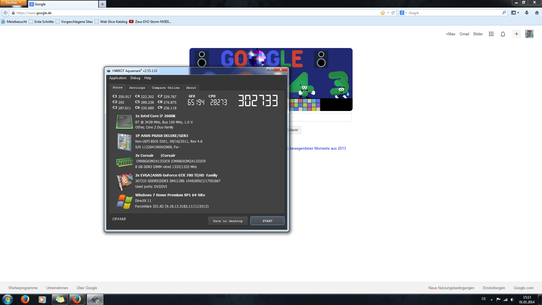Open the bookmarks toolbar icon dropdown
This screenshot has width=542, height=305.
pos(515,13)
